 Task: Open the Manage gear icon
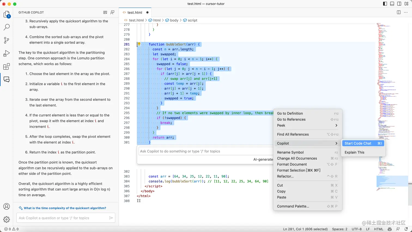(x=7, y=219)
